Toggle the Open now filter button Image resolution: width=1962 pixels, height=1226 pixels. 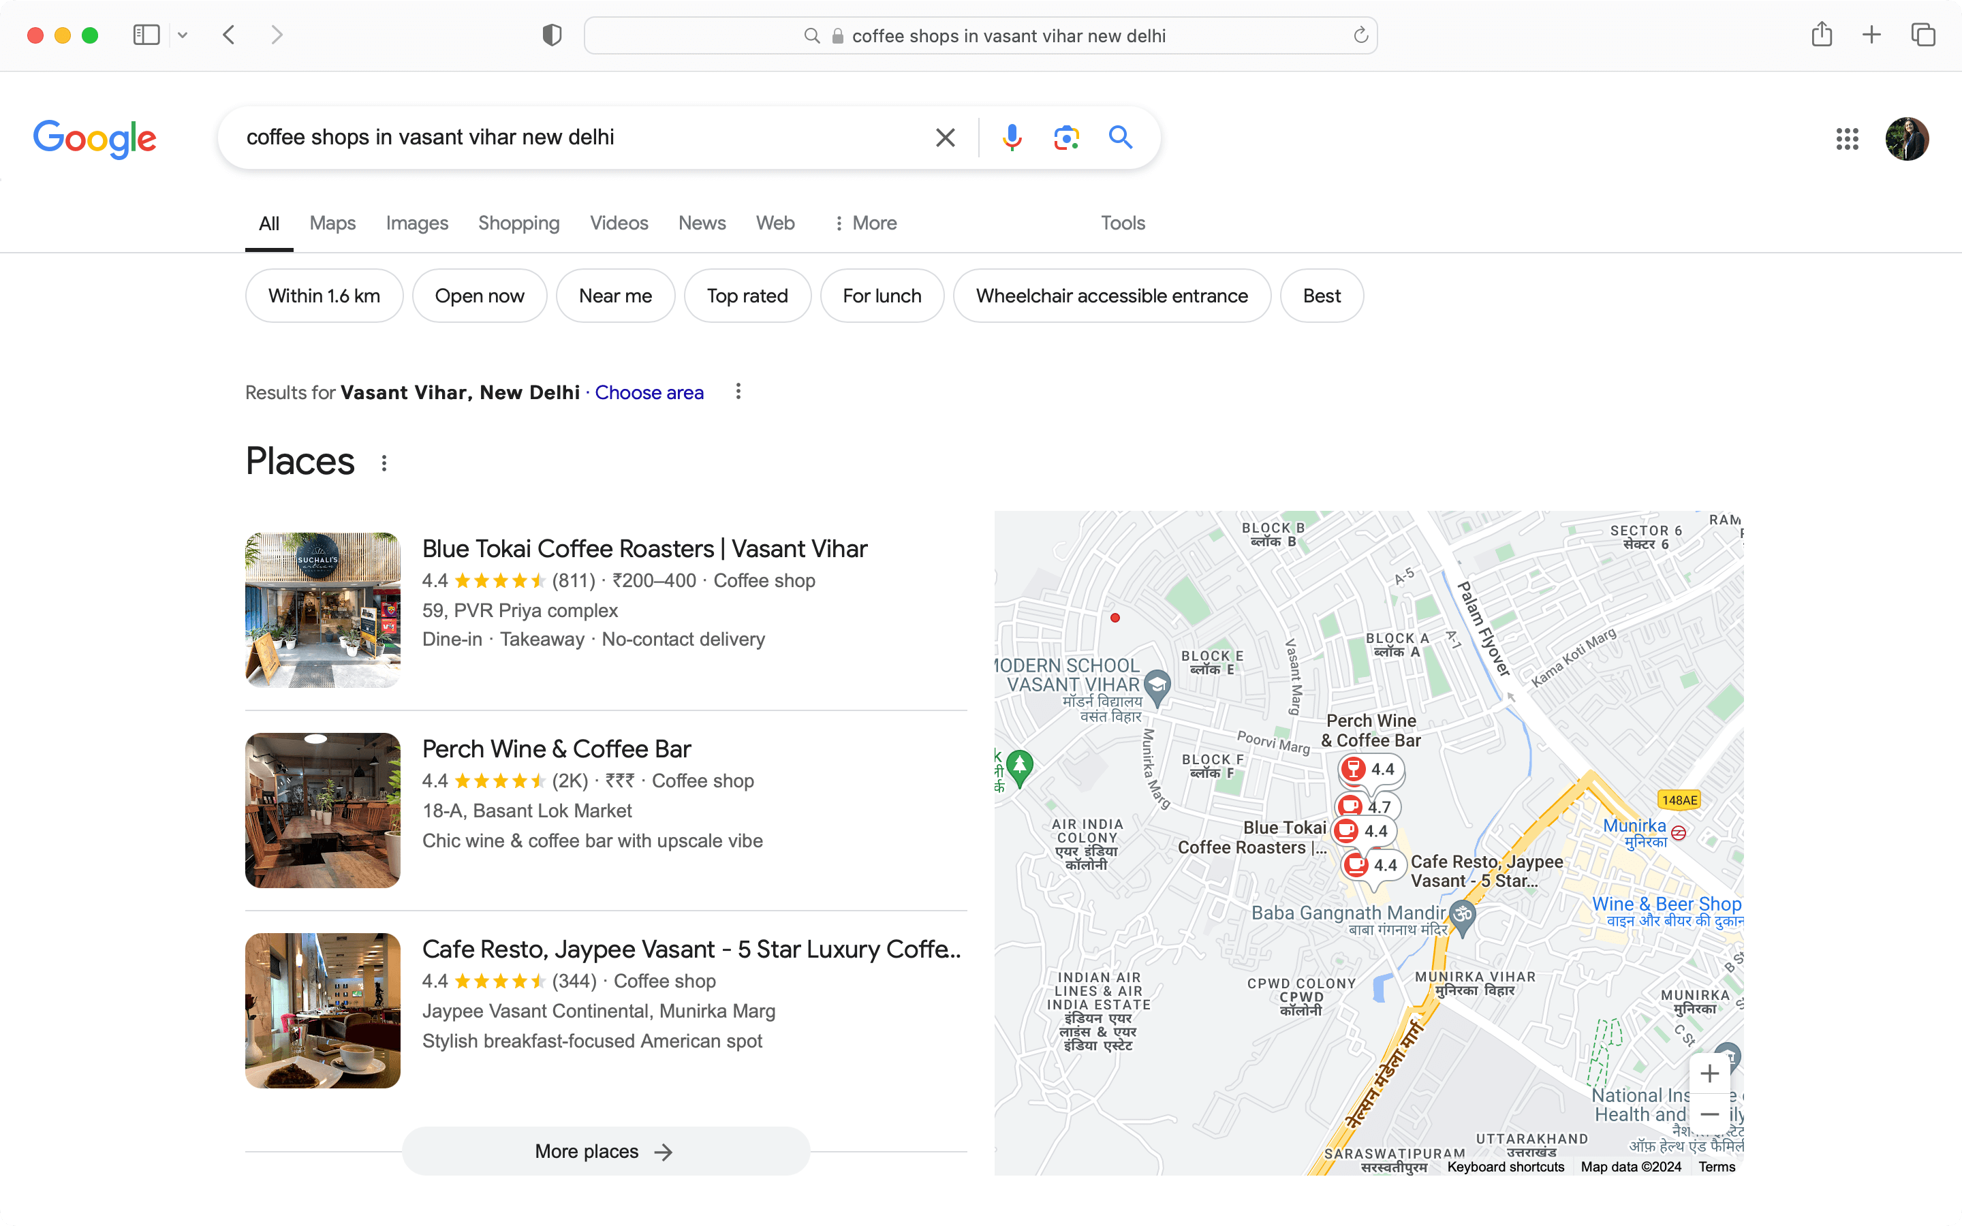point(480,295)
